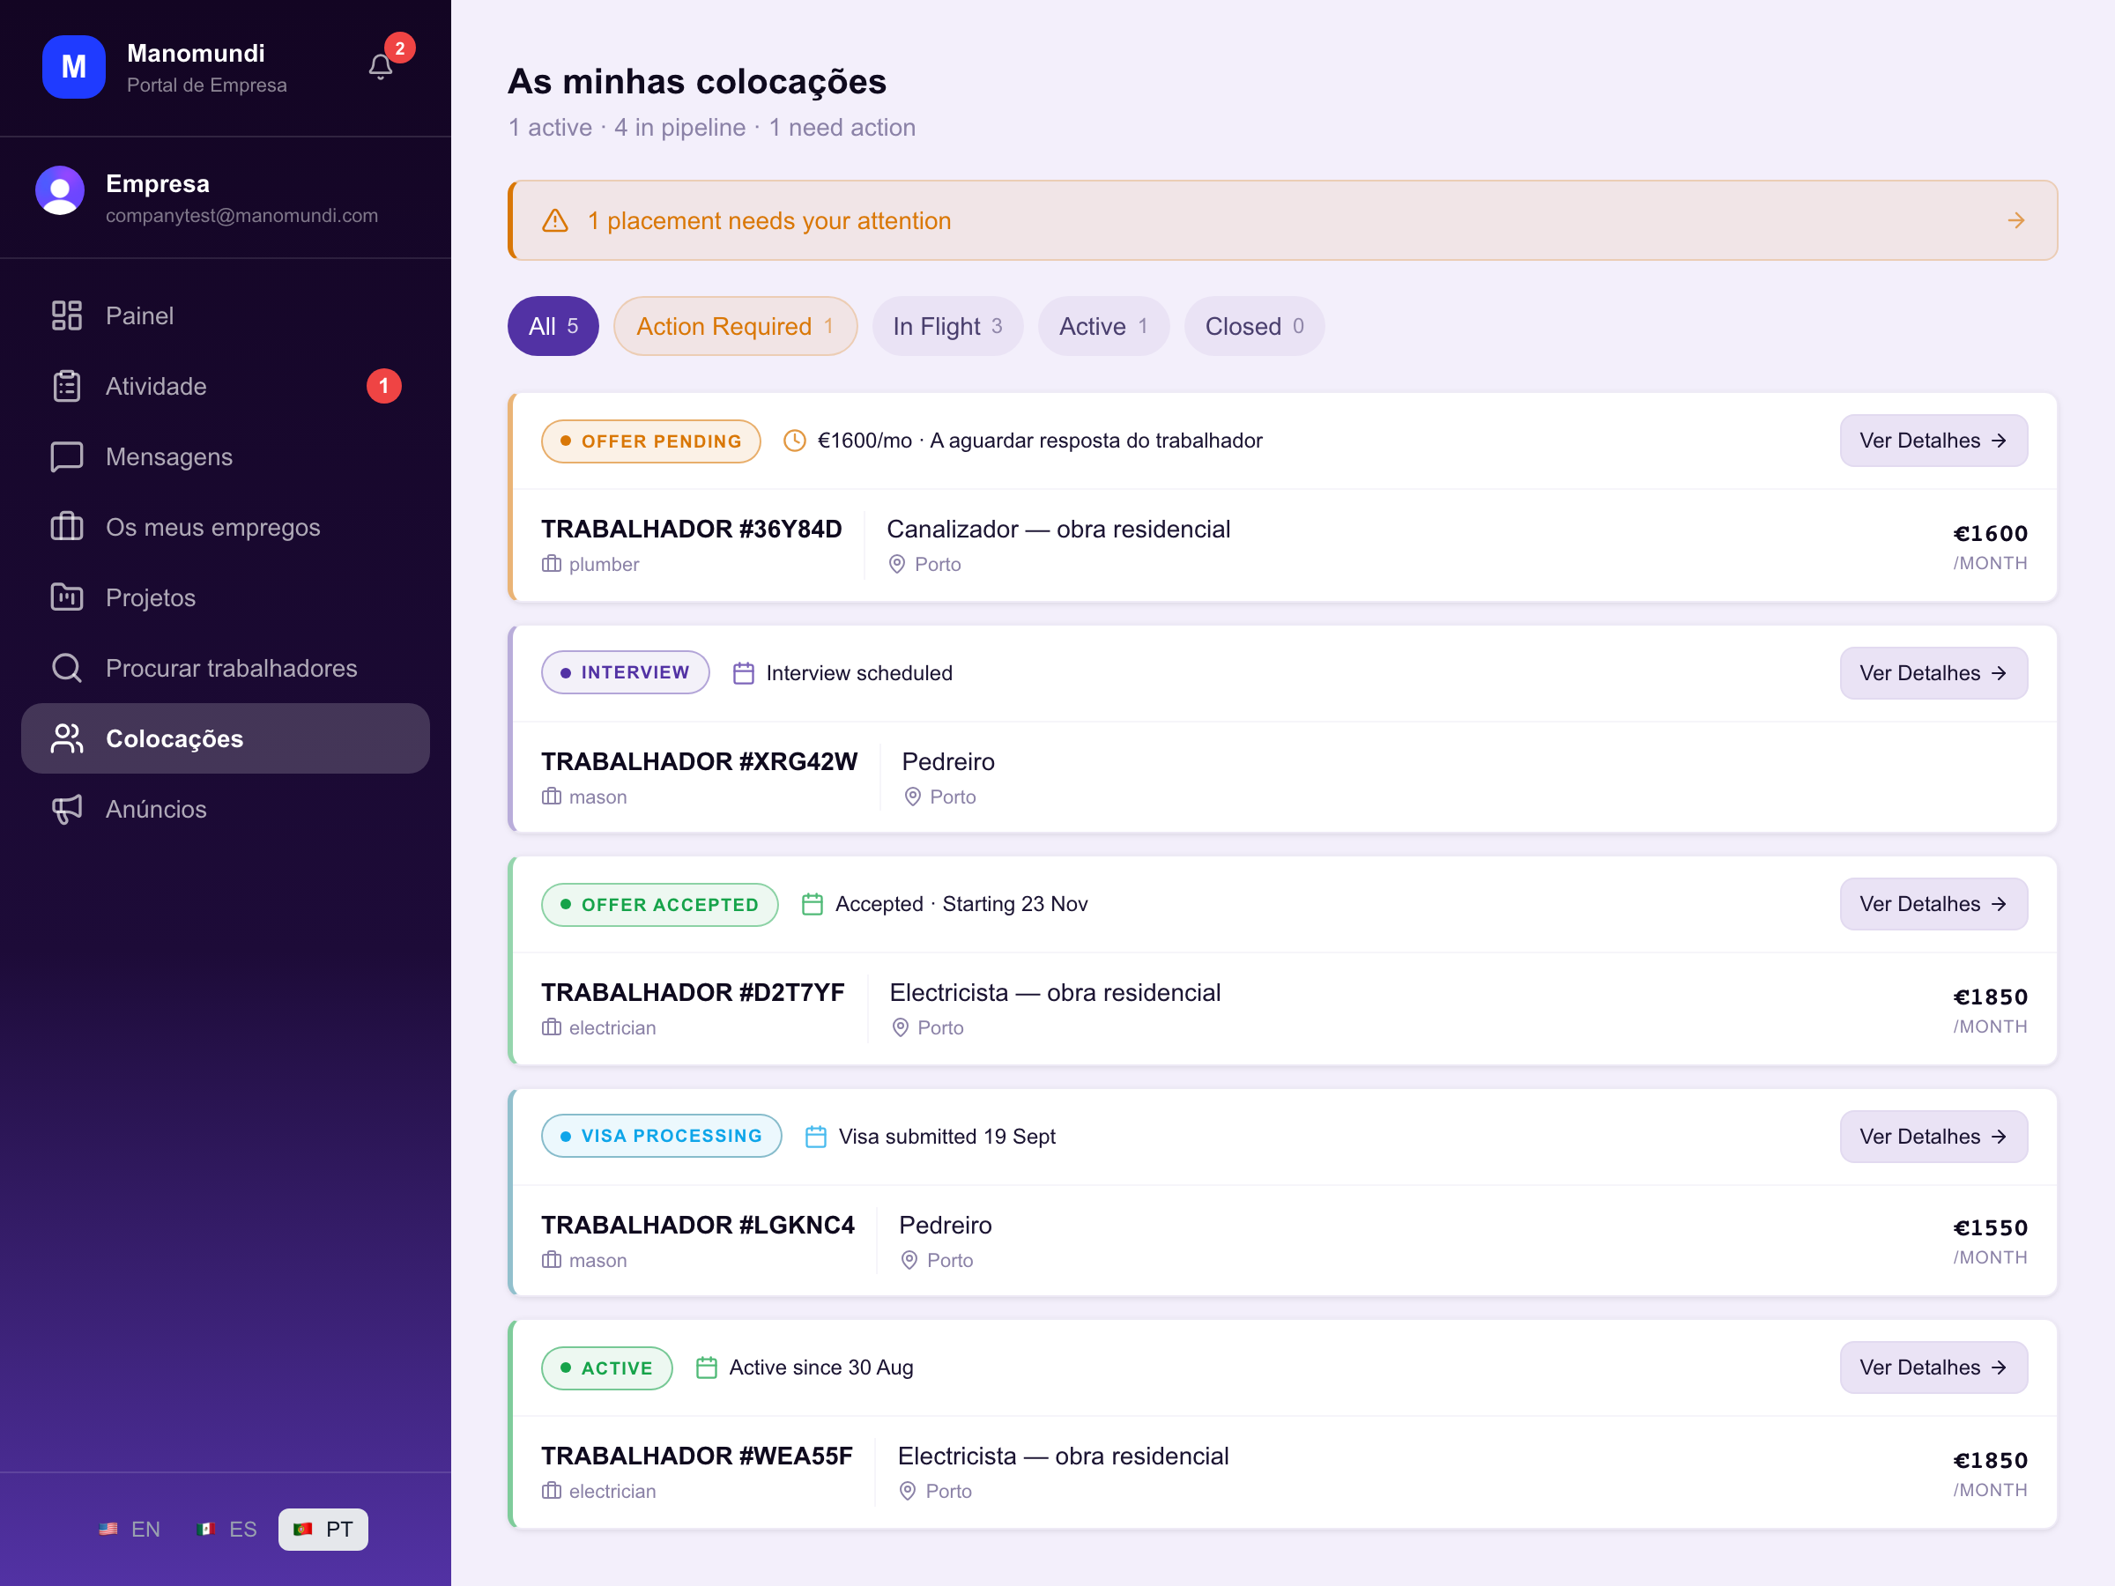Open Painel dashboard icon in sidebar
Image resolution: width=2115 pixels, height=1586 pixels.
tap(67, 315)
